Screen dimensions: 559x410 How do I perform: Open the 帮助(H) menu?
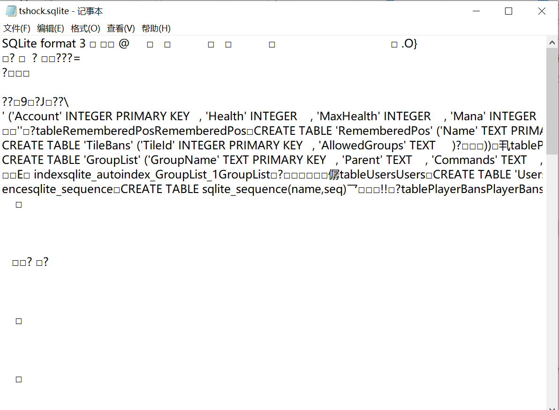(x=156, y=29)
